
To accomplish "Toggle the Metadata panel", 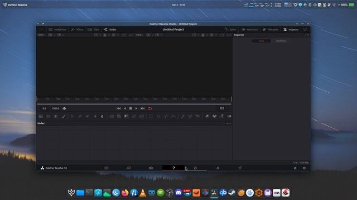I will (270, 29).
